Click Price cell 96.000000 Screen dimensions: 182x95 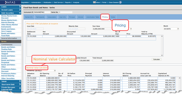pos(134,36)
